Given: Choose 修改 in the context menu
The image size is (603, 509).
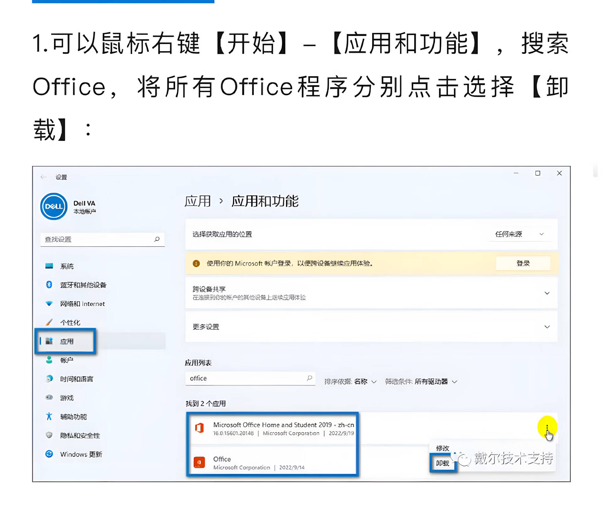Looking at the screenshot, I should (x=443, y=448).
